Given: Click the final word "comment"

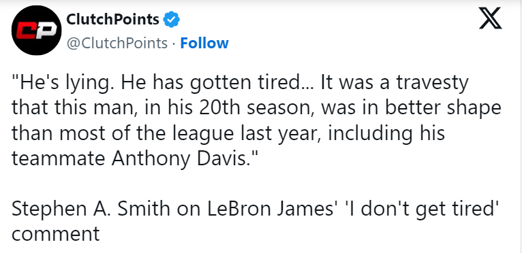Looking at the screenshot, I should 56,235.
